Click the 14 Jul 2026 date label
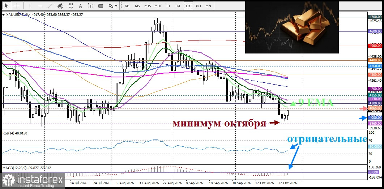Viewport: 384px width, 189px height. coord(78,183)
